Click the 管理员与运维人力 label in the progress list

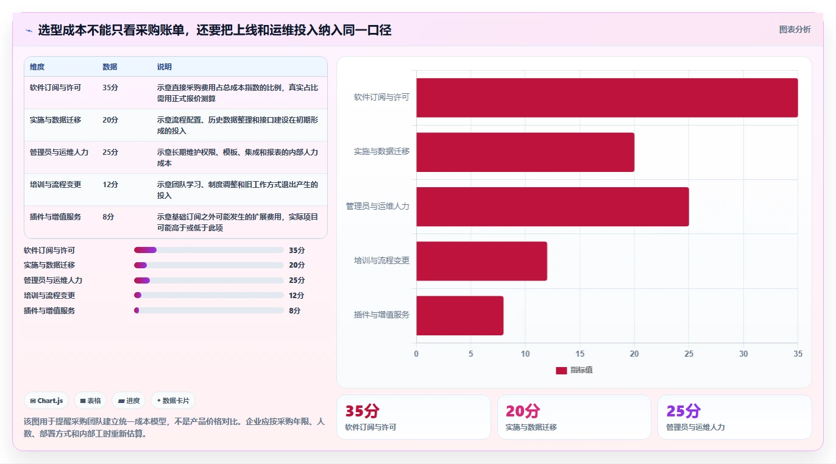53,280
